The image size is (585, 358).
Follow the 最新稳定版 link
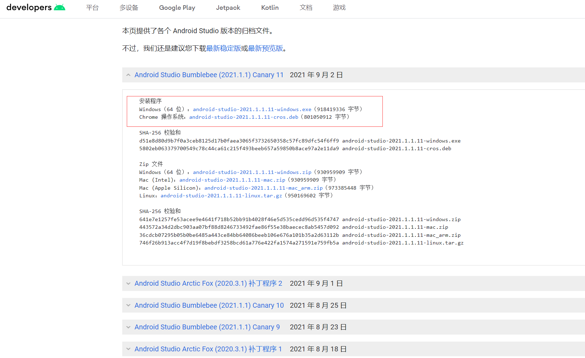pyautogui.click(x=224, y=48)
